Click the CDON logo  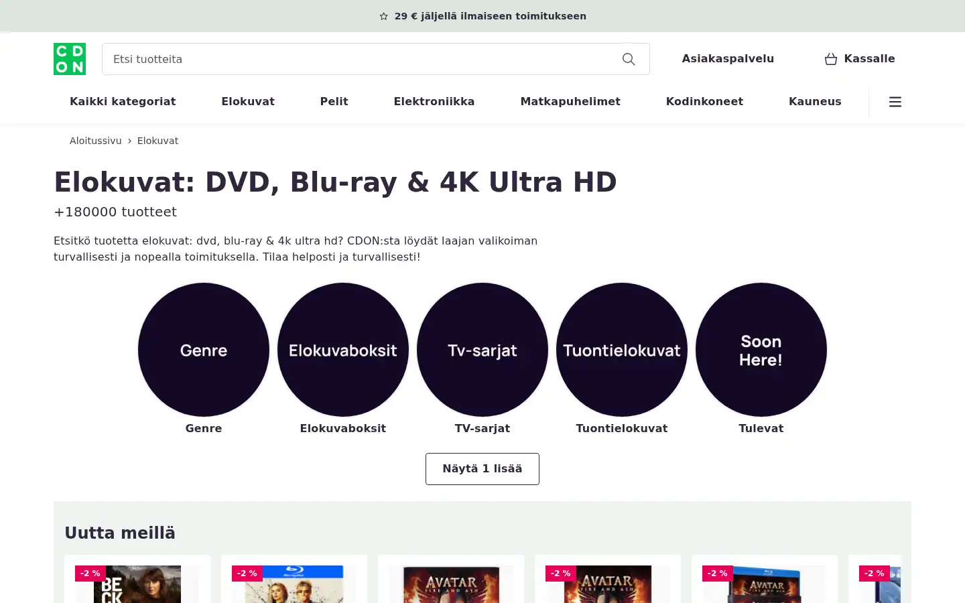(x=70, y=59)
